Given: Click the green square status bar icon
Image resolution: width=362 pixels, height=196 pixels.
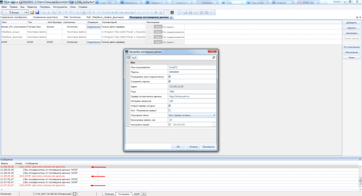Looking at the screenshot, I should point(75,194).
